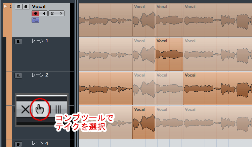The width and height of the screenshot is (252, 147).
Task: Toggle record enable on Vocal track
Action: click(36, 13)
